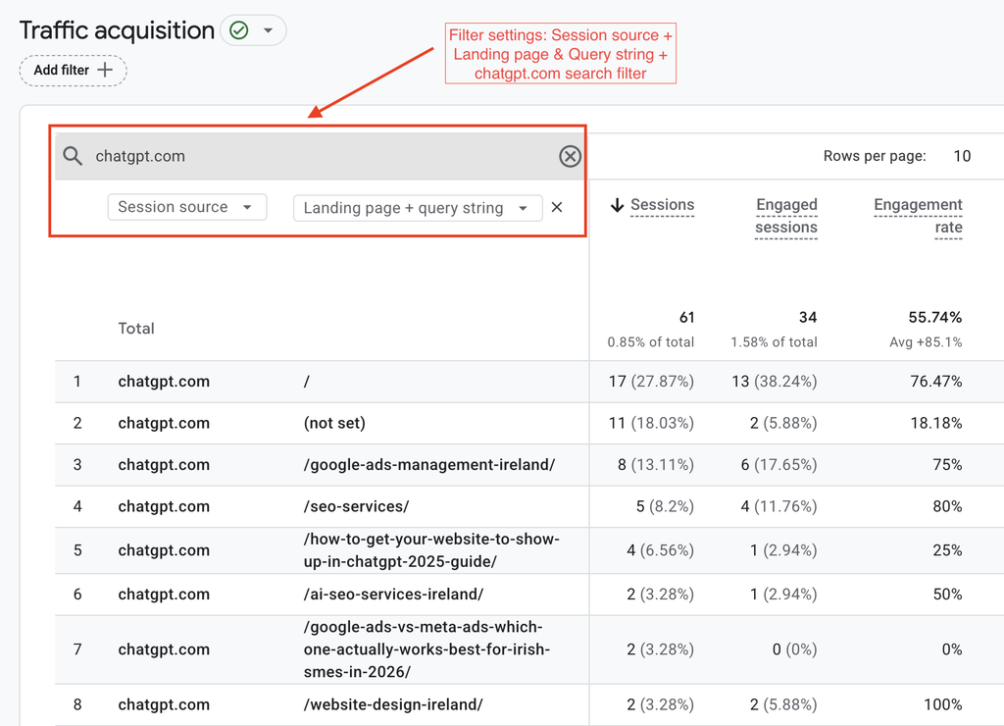Screen dimensions: 1004x726
Task: Click total engagement rate 55.74%
Action: click(934, 318)
